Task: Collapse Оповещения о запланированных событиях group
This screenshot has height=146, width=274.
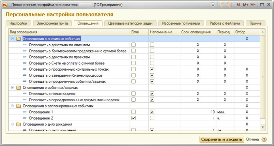Action: [12, 106]
